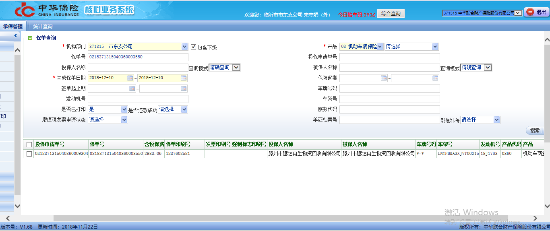The image size is (550, 231).
Task: Click up arrow of right vertical scrollbar
Action: pyautogui.click(x=547, y=40)
